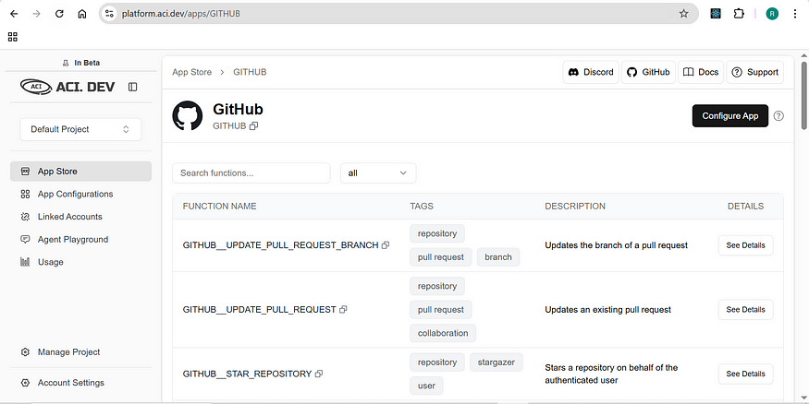Copy GITHUB__UPDATE_PULL_REQUEST function name
This screenshot has height=404, width=809.
[343, 310]
